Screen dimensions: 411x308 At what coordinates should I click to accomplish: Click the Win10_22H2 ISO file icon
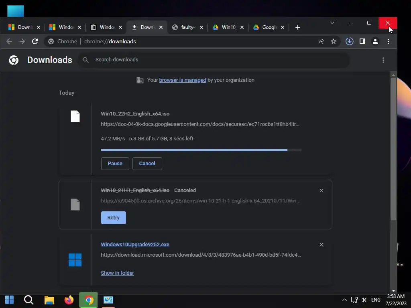(75, 116)
